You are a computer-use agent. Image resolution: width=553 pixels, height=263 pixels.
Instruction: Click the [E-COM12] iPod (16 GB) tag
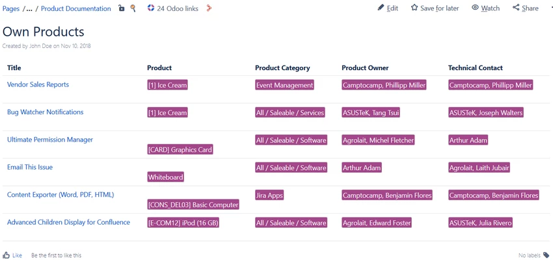click(x=183, y=223)
